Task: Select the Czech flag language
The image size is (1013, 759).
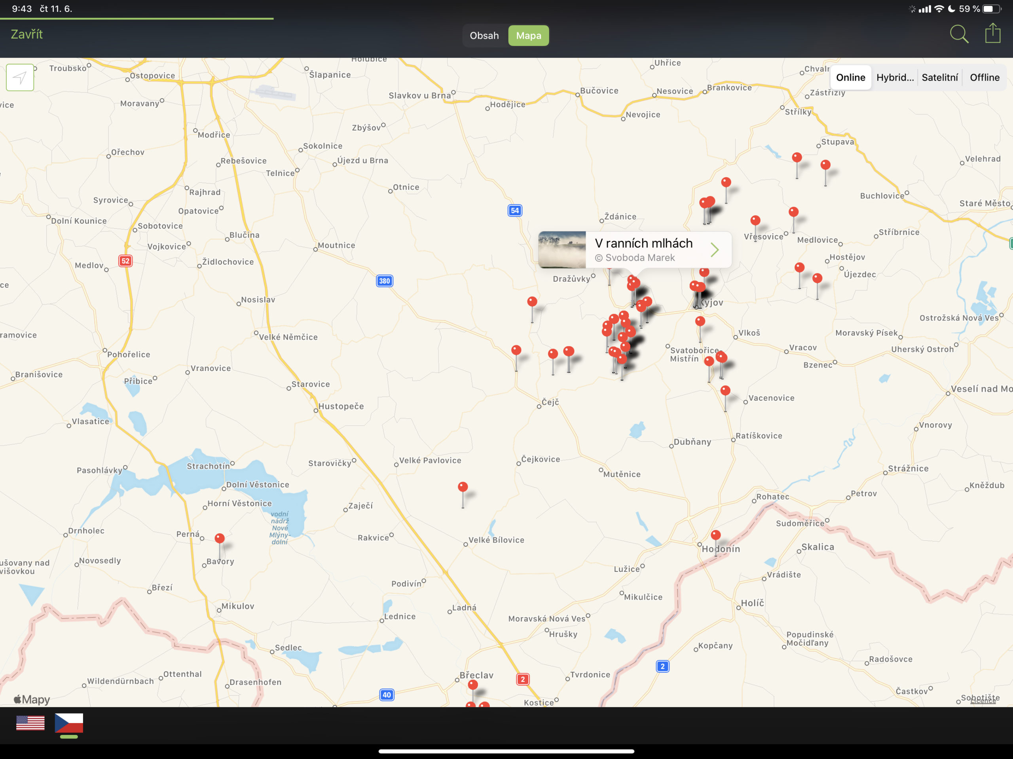Action: coord(69,723)
